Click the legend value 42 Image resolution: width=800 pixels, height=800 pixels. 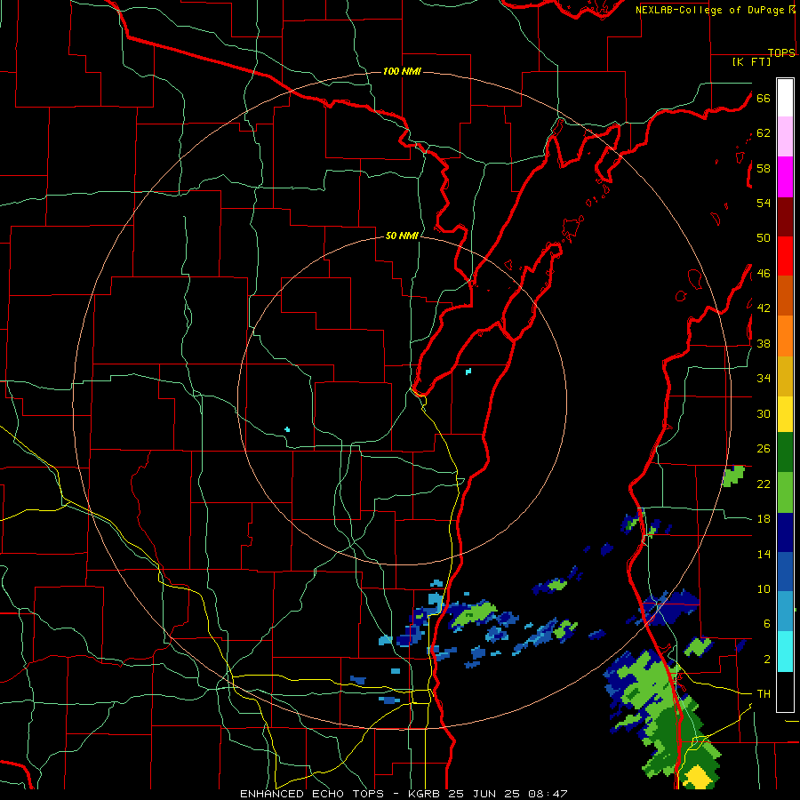point(764,308)
